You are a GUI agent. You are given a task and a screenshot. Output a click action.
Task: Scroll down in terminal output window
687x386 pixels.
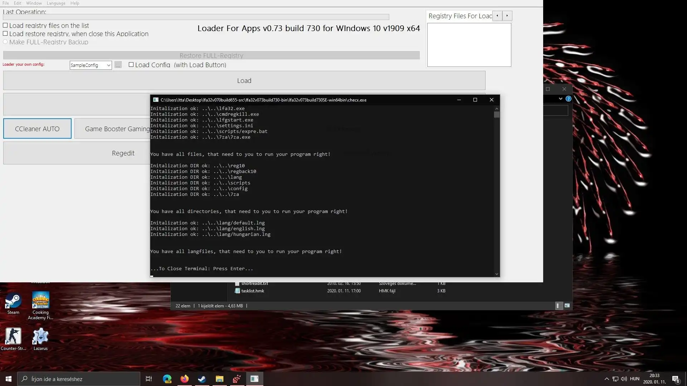(496, 274)
